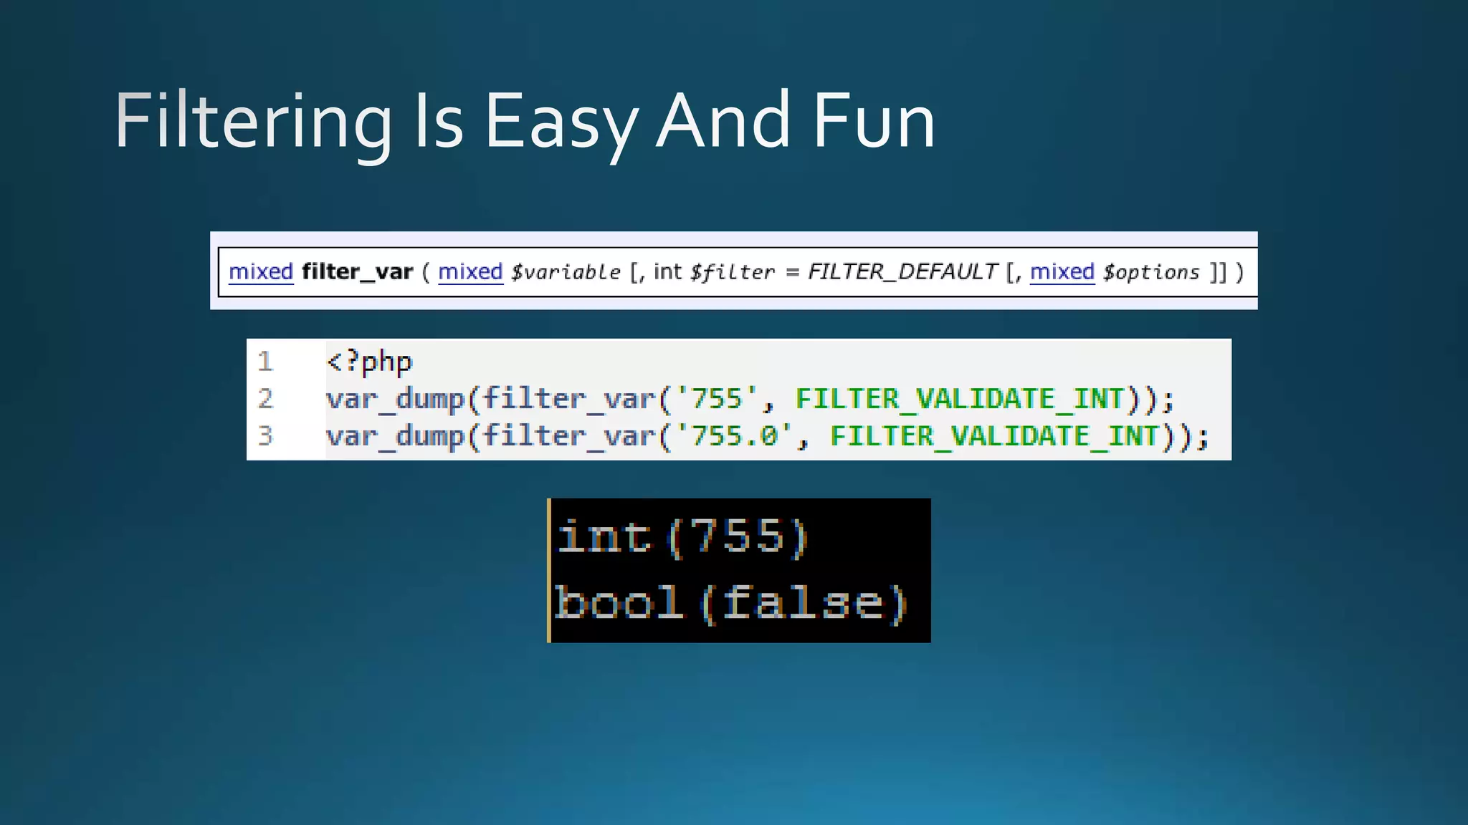Click var_dump on code line 2
Screen dimensions: 1468x825
(x=395, y=399)
